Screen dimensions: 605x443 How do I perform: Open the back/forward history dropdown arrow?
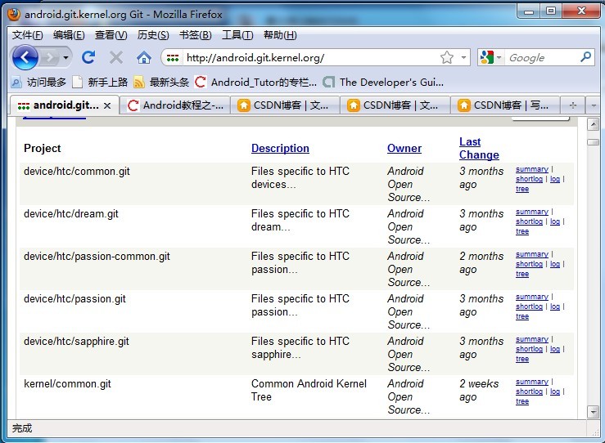(66, 58)
